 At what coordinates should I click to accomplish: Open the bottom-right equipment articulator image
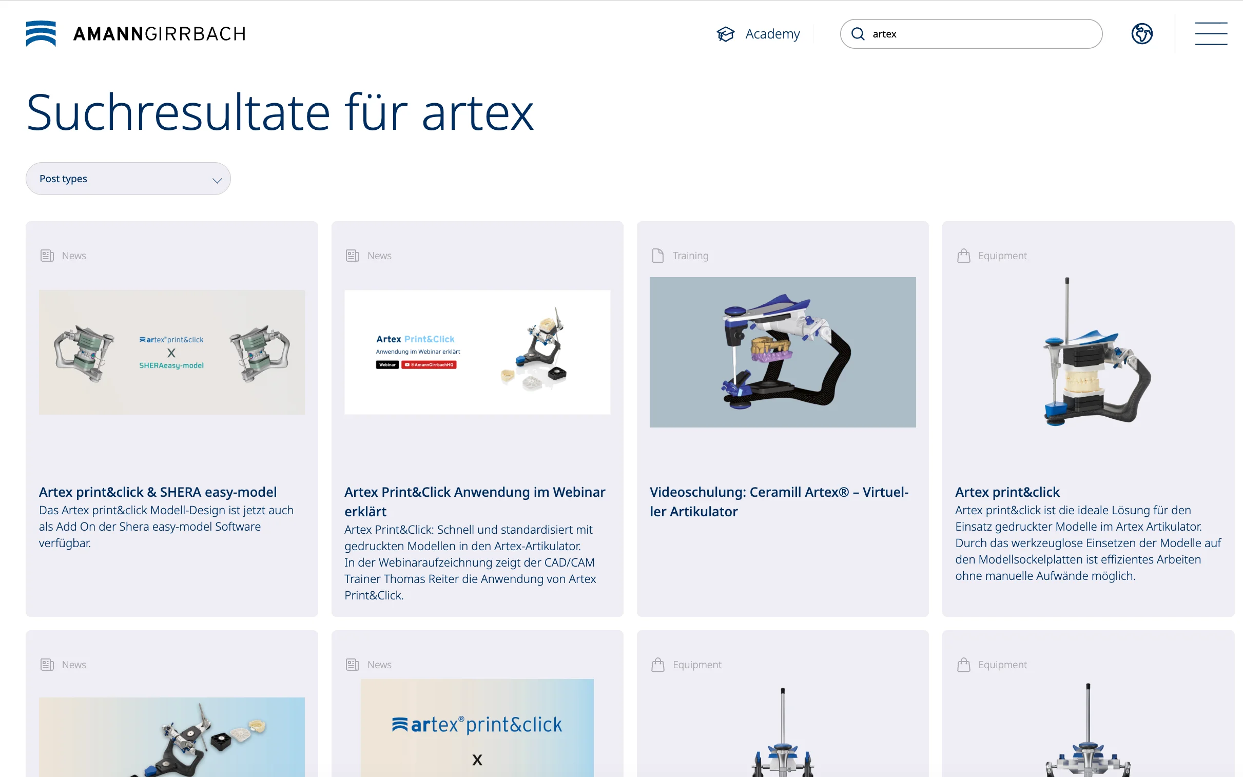[x=1088, y=730]
